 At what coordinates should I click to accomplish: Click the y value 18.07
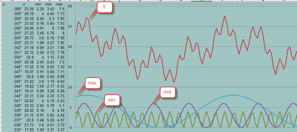coord(29,72)
